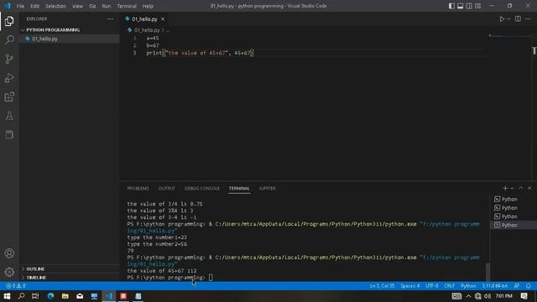This screenshot has width=537, height=302.
Task: Run the Python file with play button
Action: pyautogui.click(x=502, y=18)
